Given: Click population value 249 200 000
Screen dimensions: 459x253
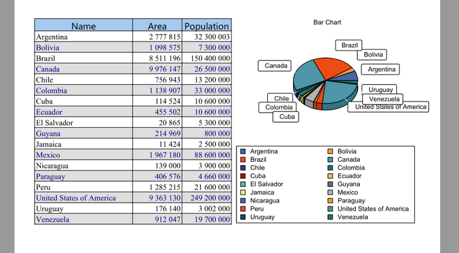Looking at the screenshot, I should pyautogui.click(x=210, y=198).
